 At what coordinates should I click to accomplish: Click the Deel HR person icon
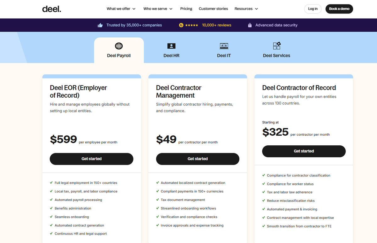coord(171,46)
